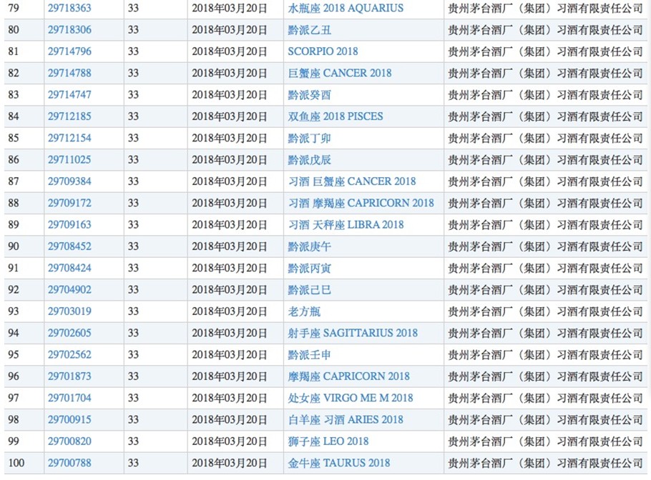Open trademark 黔派戊辰

click(x=309, y=159)
